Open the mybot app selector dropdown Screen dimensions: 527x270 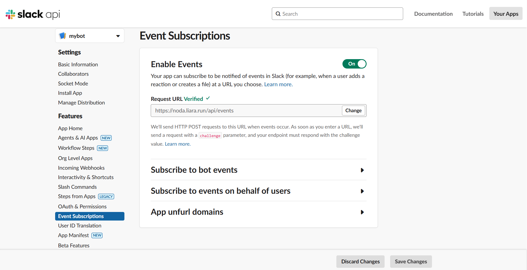pos(90,36)
